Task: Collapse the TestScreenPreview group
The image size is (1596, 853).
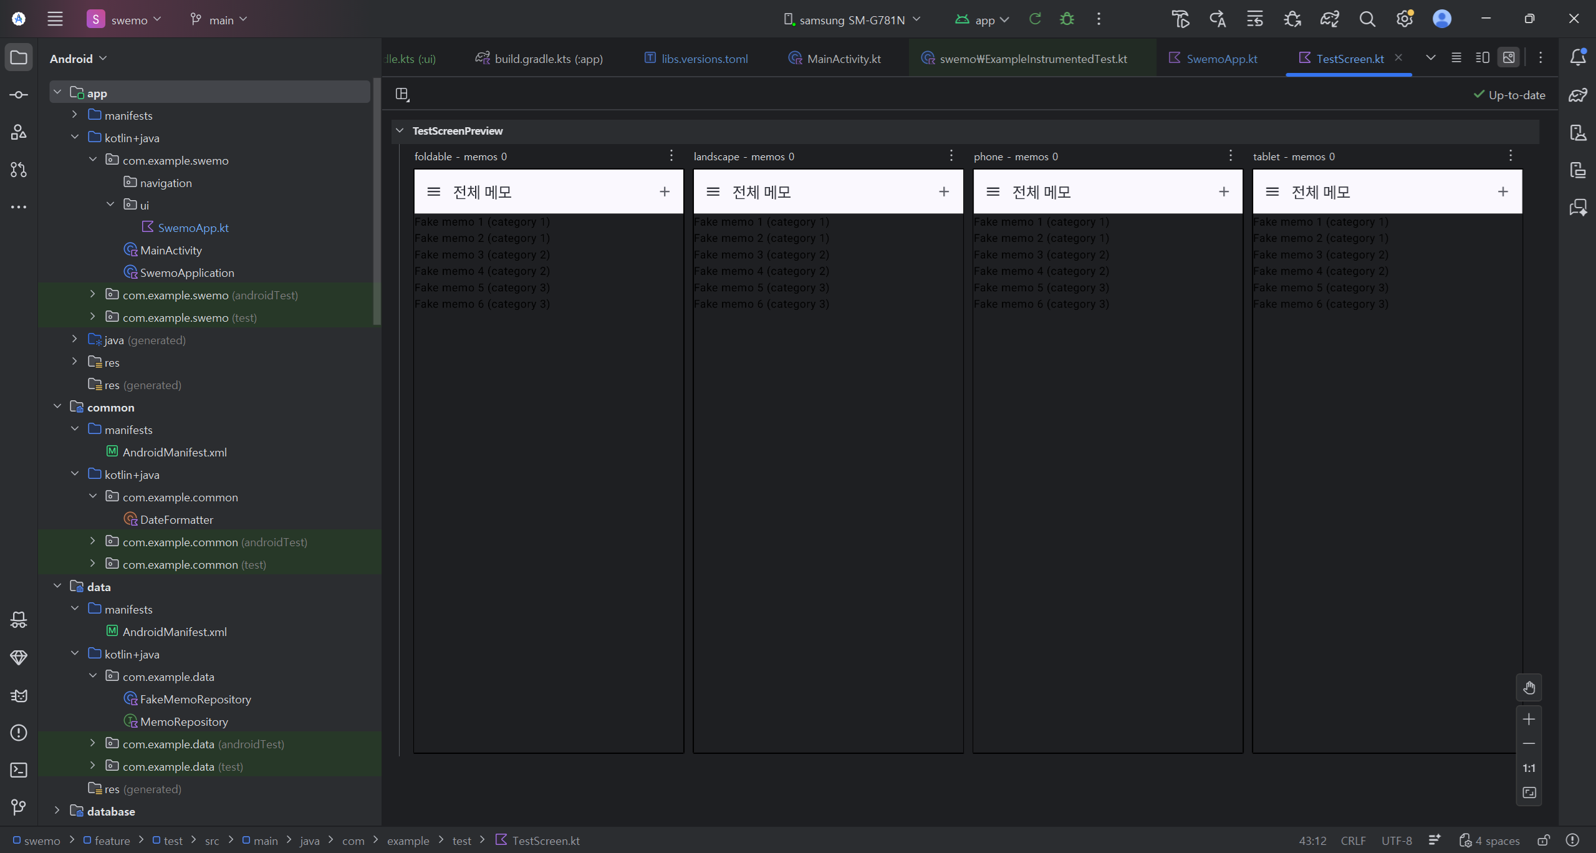Action: (x=400, y=131)
